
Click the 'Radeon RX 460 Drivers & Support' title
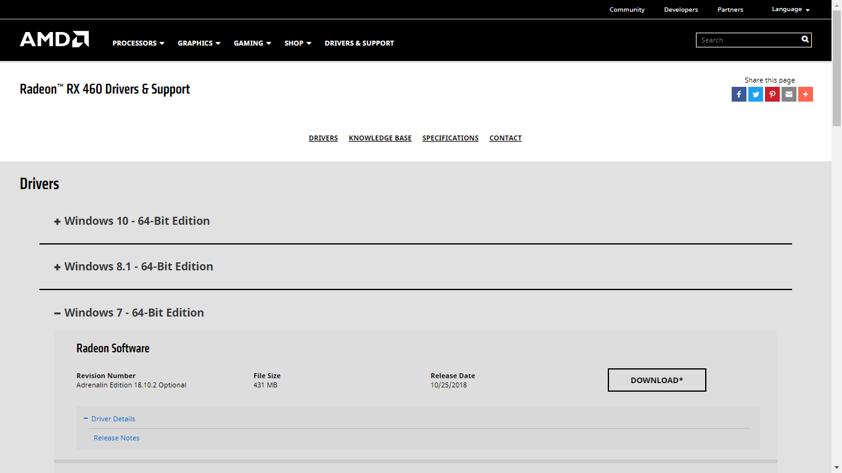click(x=105, y=89)
